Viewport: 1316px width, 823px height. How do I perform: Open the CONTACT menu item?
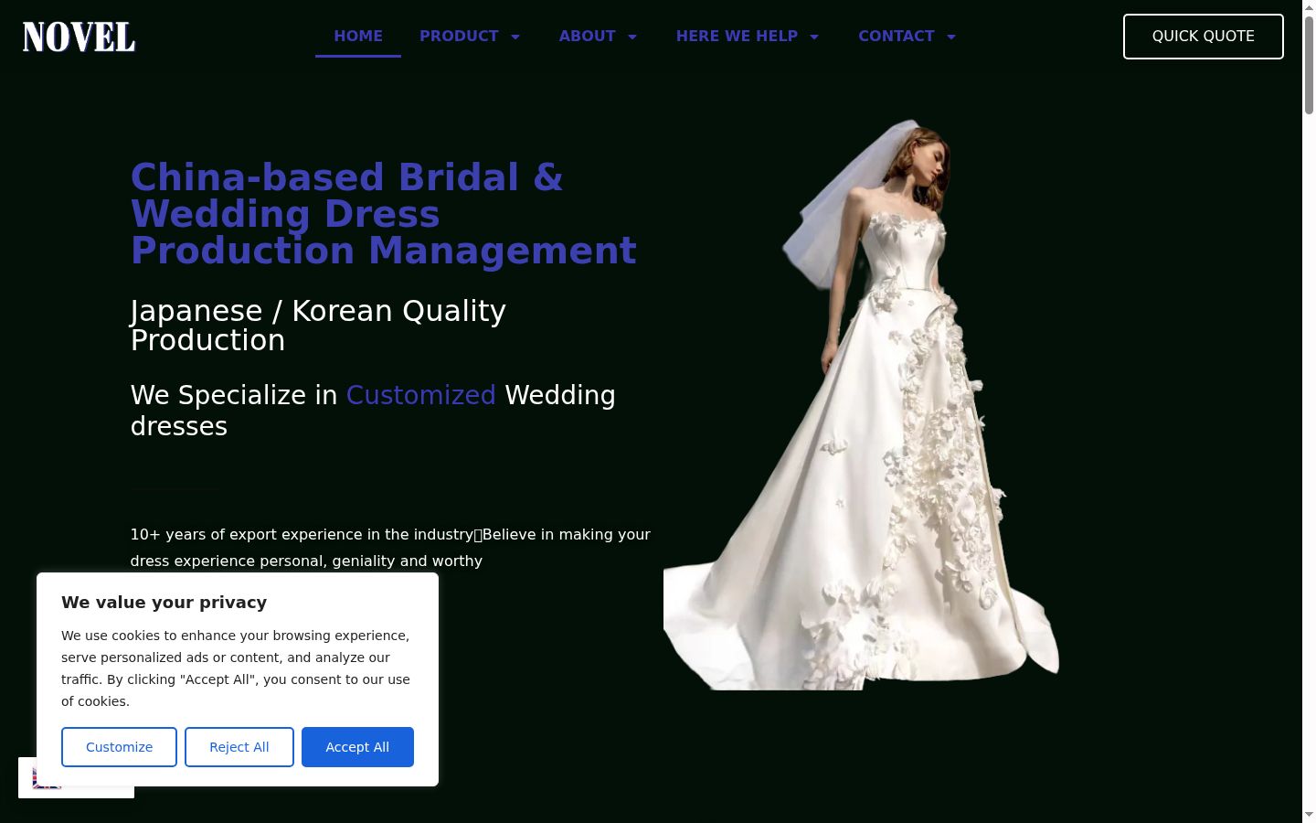click(896, 37)
